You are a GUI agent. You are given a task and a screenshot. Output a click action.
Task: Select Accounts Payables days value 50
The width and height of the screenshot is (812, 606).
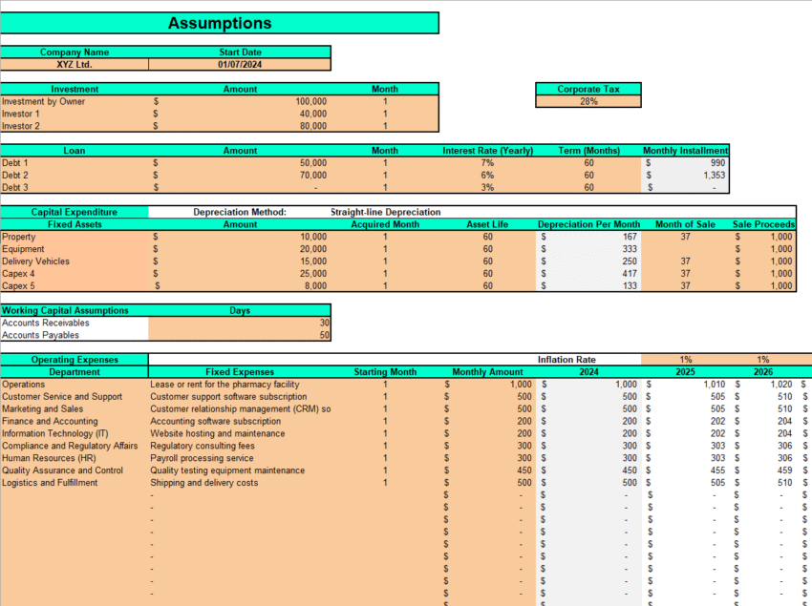click(239, 335)
